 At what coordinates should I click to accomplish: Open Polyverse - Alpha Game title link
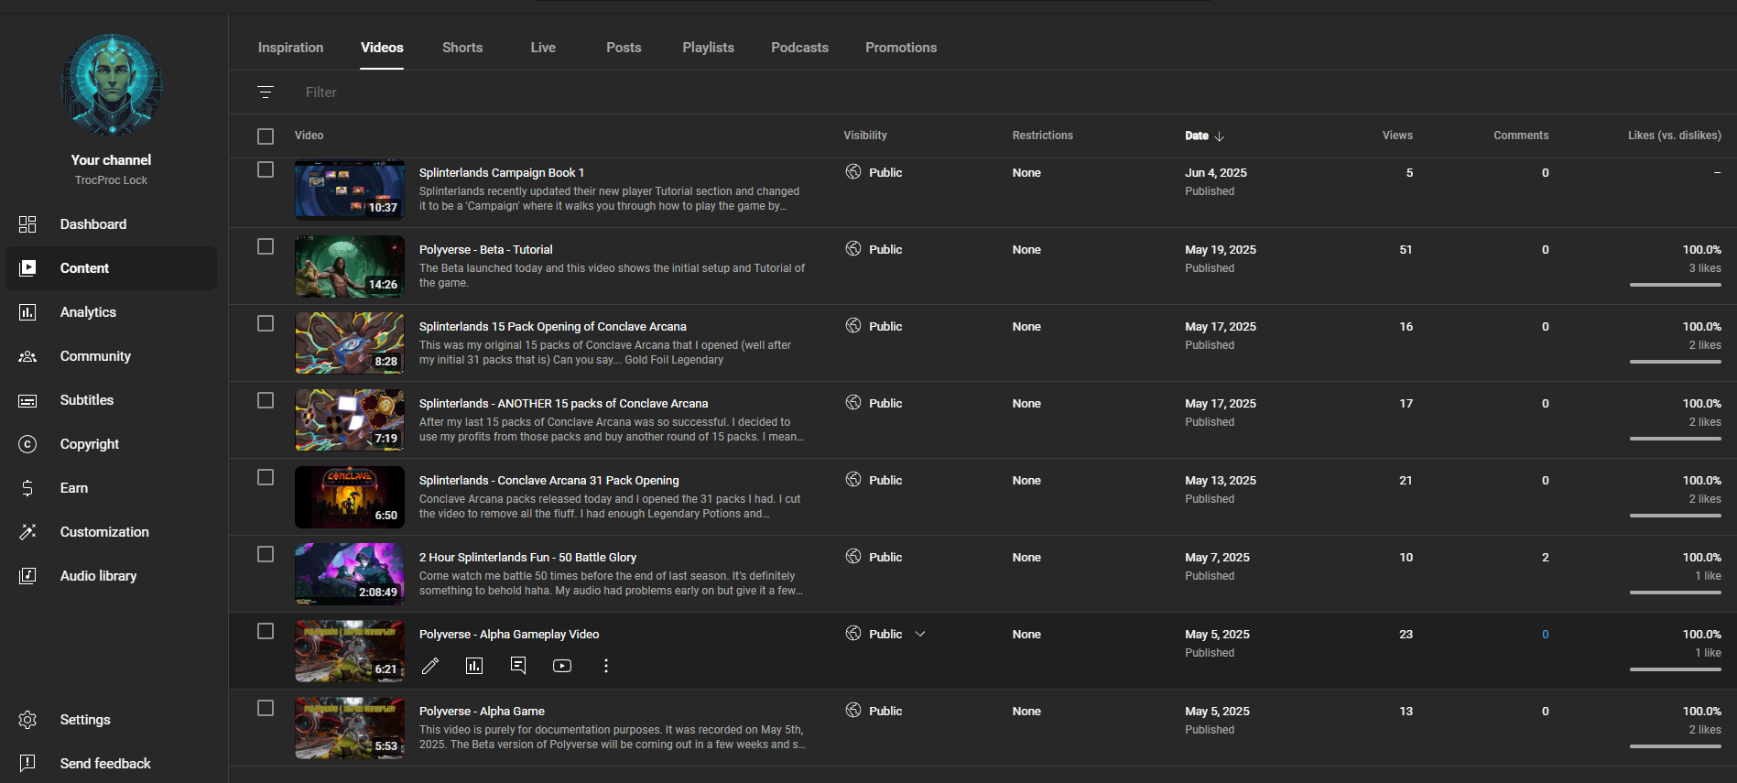tap(482, 712)
